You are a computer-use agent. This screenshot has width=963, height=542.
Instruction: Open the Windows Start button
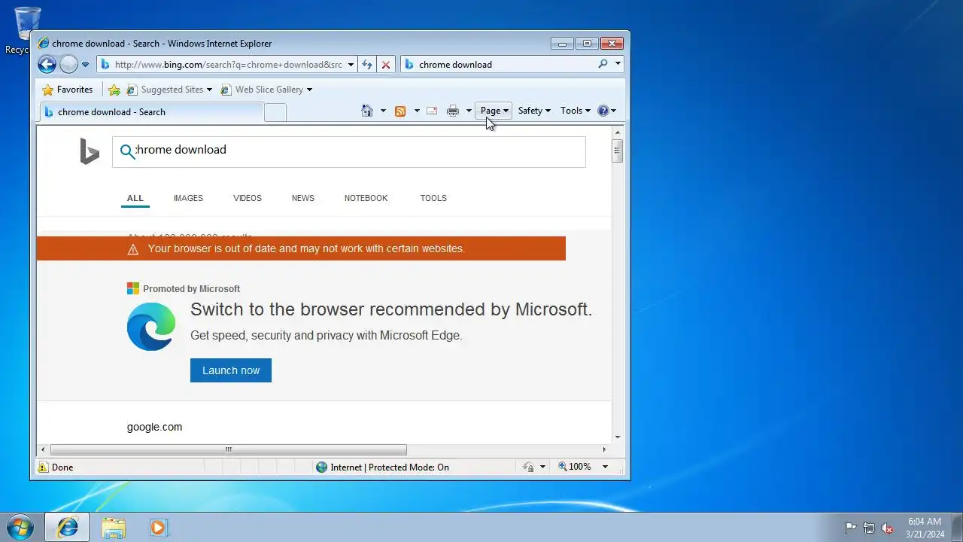coord(20,528)
